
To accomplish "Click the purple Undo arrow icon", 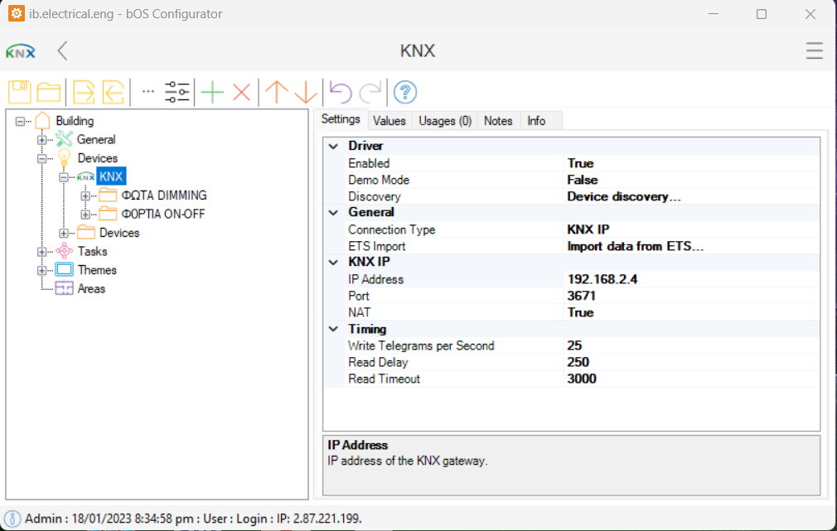I will 341,92.
